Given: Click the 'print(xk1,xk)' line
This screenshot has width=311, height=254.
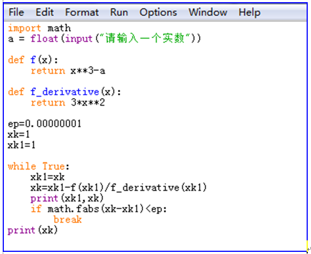Looking at the screenshot, I should (67, 198).
